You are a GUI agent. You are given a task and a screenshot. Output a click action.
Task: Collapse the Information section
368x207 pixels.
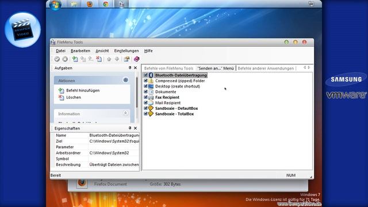pyautogui.click(x=125, y=113)
